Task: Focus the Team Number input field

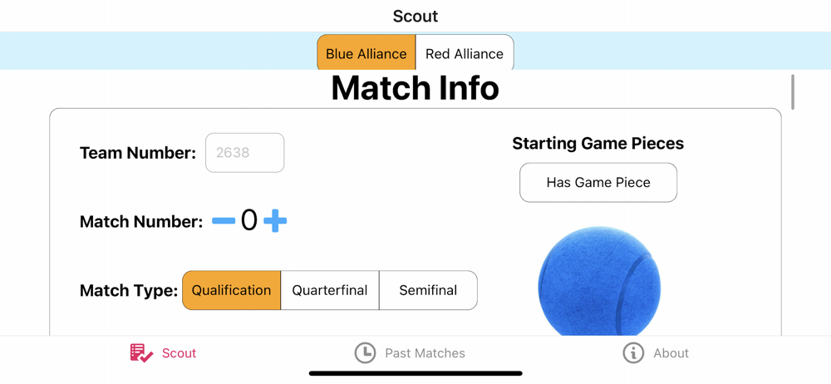Action: (x=245, y=153)
